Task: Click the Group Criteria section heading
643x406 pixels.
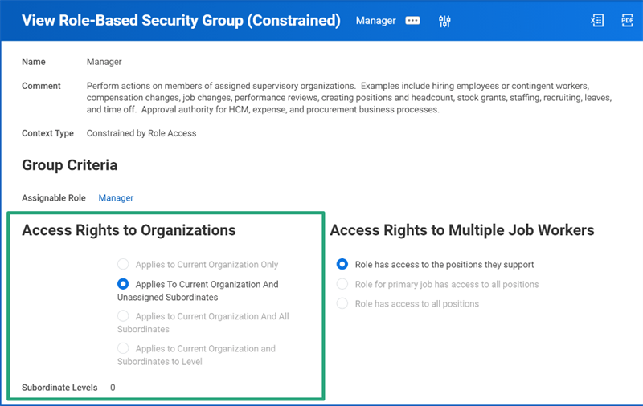Action: [x=70, y=165]
